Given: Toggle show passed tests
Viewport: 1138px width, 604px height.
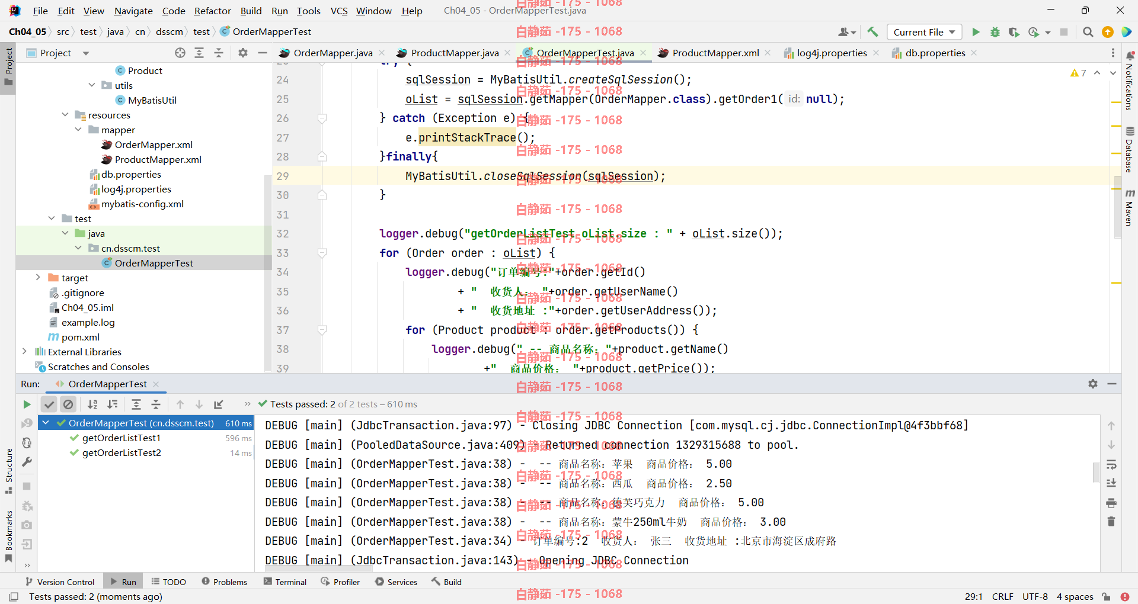Looking at the screenshot, I should (49, 404).
